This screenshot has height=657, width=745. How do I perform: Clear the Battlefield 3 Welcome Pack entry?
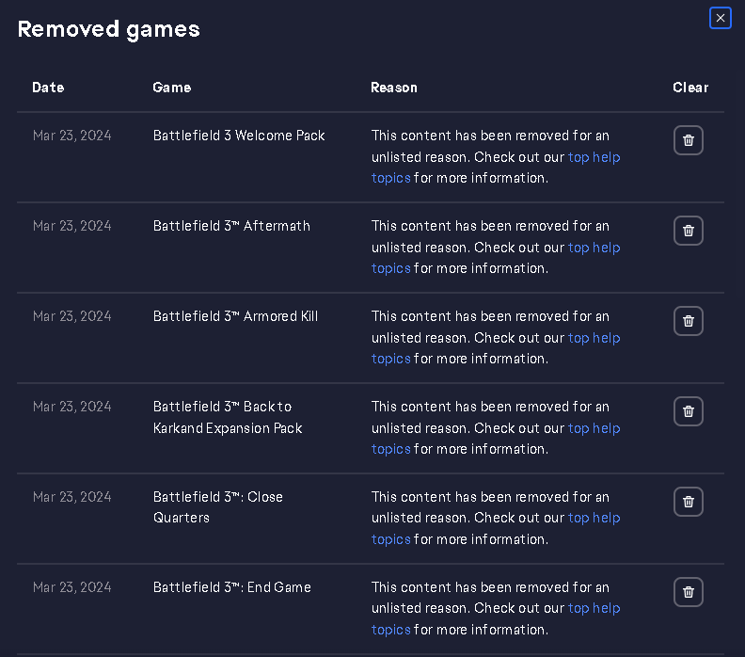tap(688, 140)
